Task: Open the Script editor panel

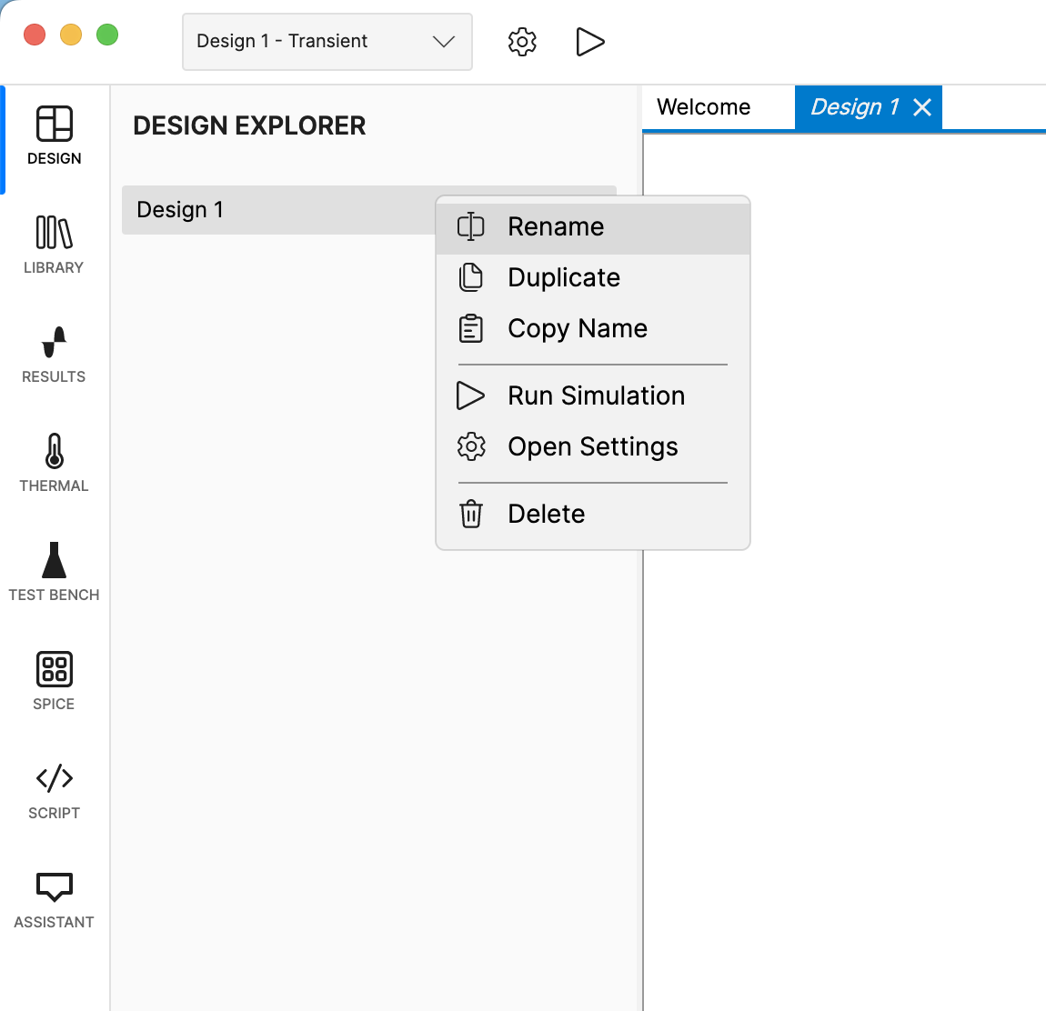Action: (x=54, y=789)
